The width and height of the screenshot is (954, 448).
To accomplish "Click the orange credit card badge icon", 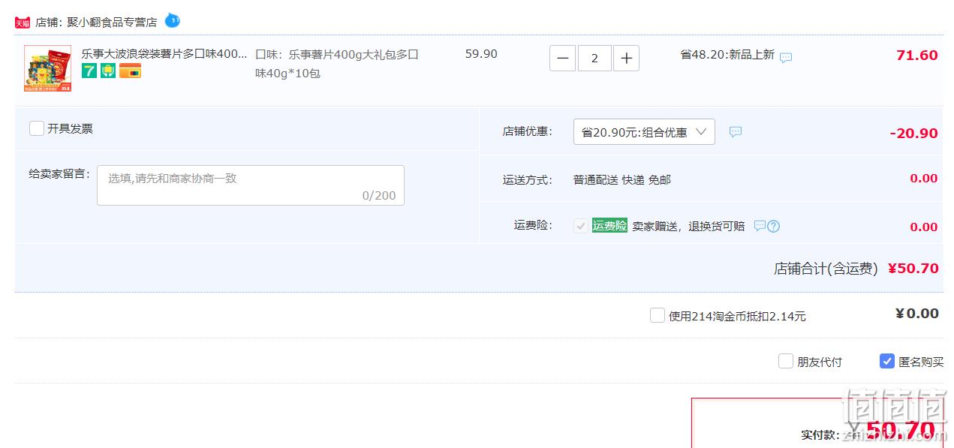I will (130, 71).
